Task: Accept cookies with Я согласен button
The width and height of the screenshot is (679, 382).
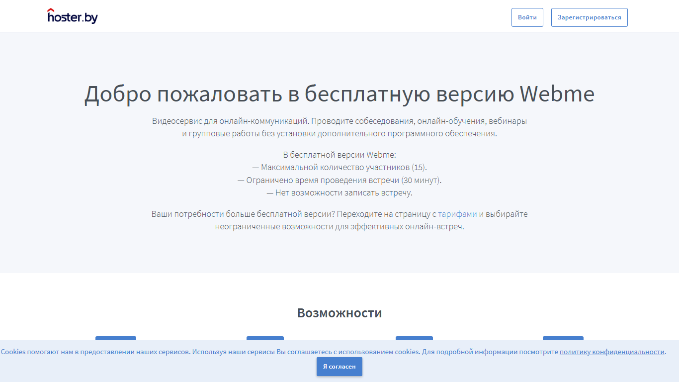Action: (x=339, y=367)
